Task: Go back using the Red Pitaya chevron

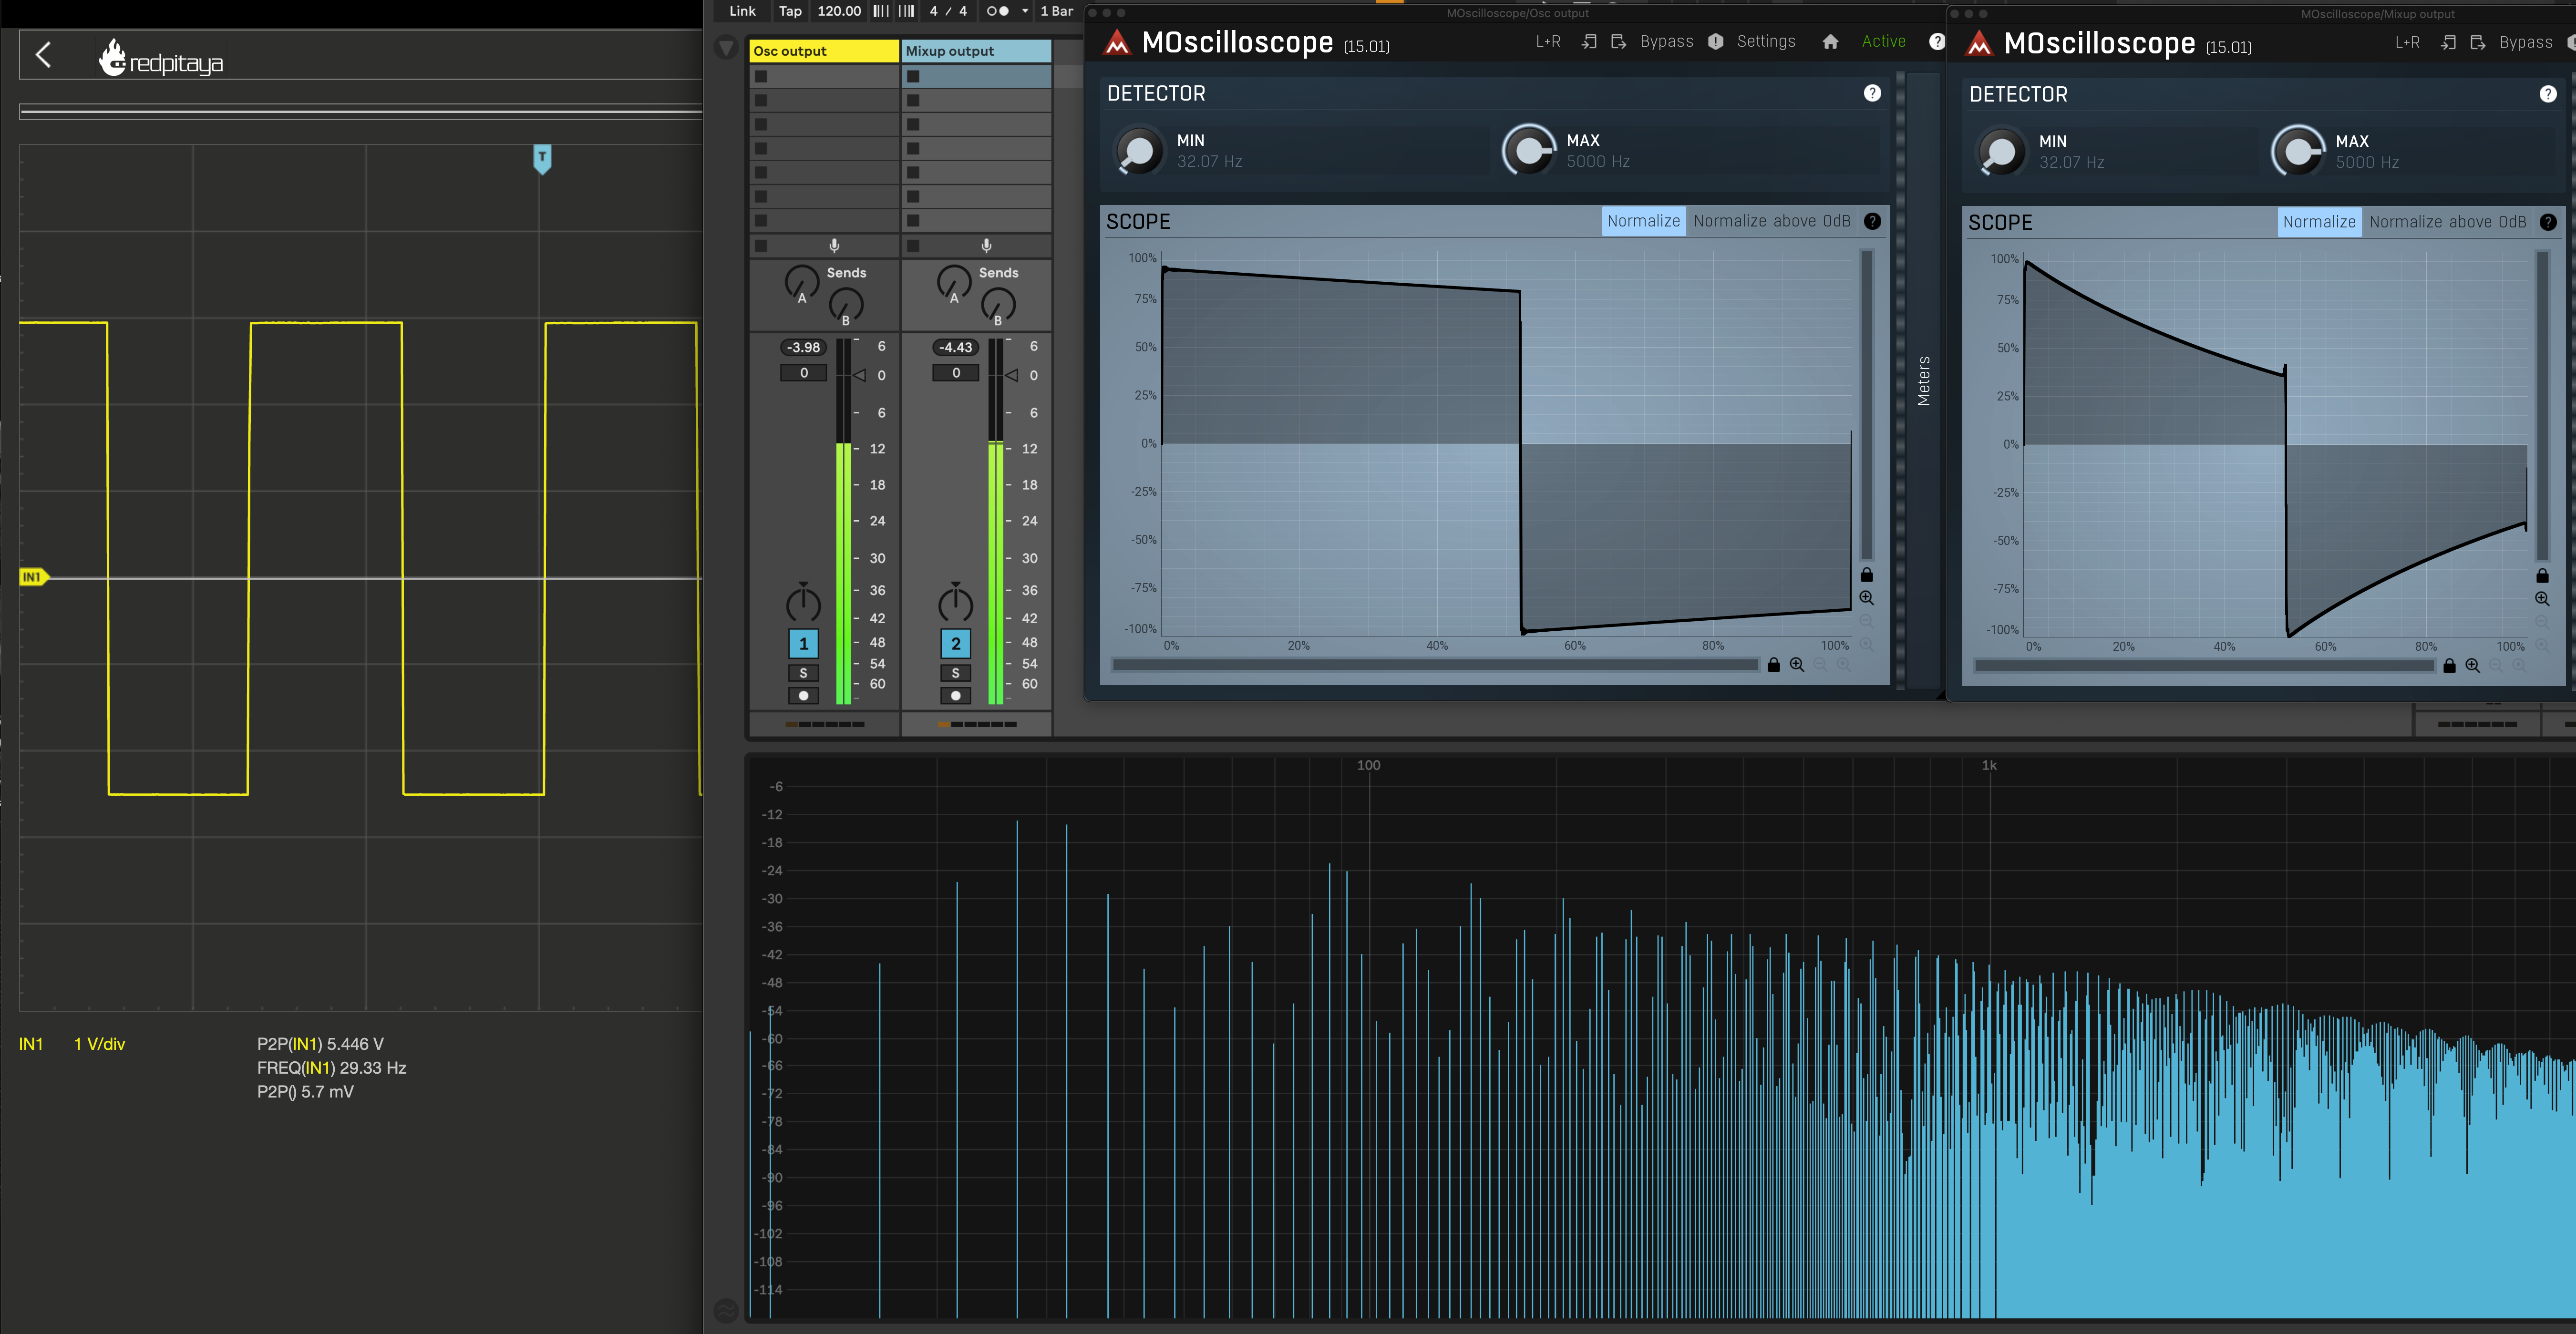Action: click(43, 55)
